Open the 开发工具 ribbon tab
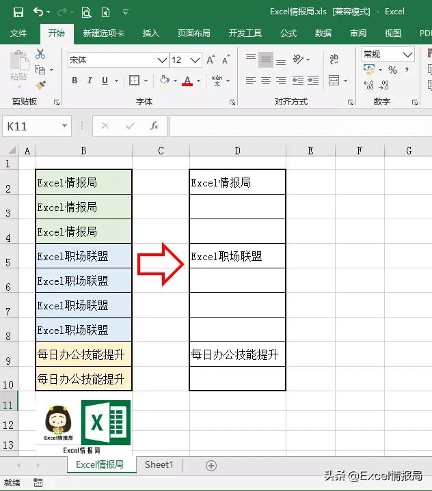This screenshot has width=432, height=491. [x=245, y=33]
